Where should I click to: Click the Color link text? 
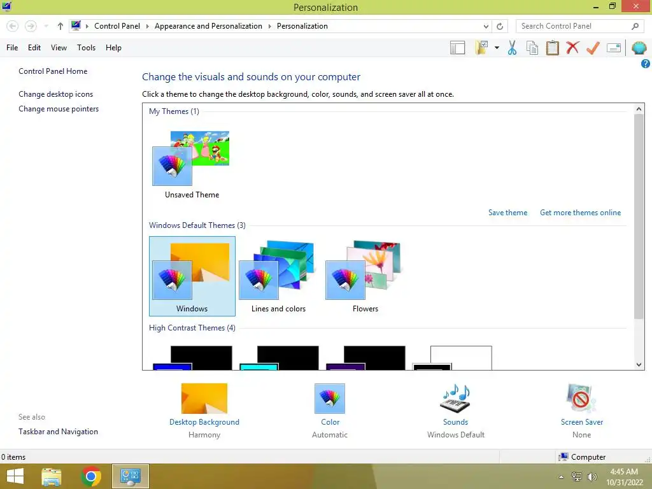(x=330, y=422)
